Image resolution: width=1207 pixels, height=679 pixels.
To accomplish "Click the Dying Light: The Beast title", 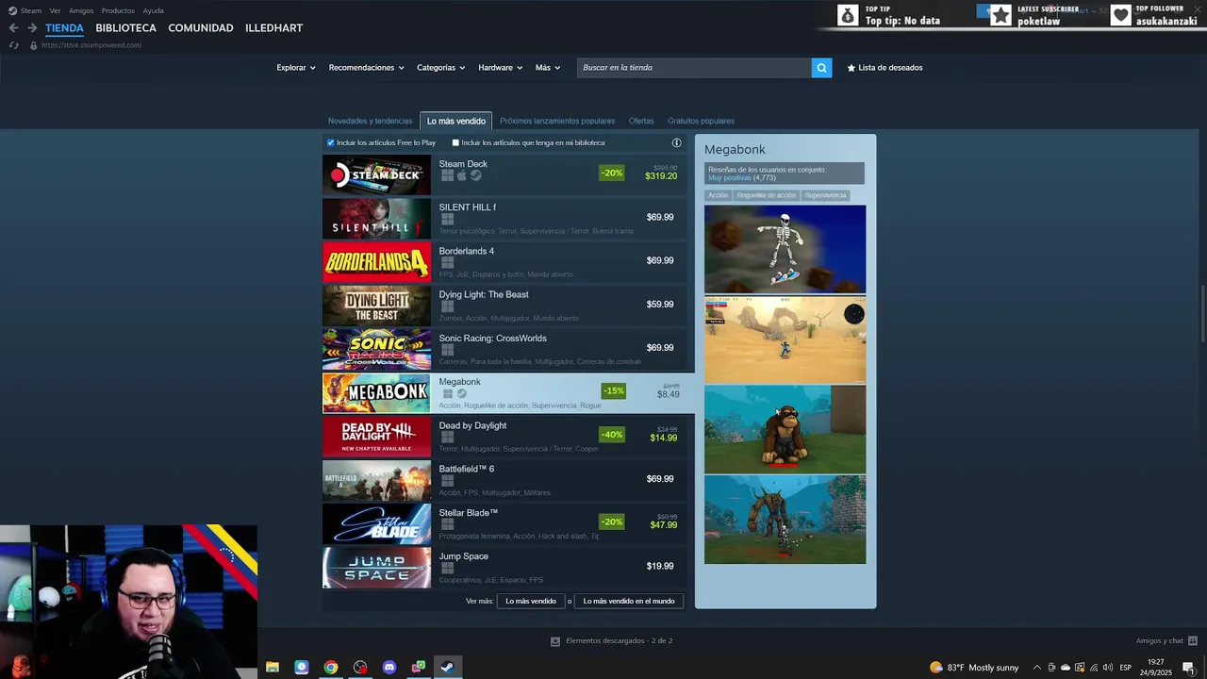I will [484, 295].
